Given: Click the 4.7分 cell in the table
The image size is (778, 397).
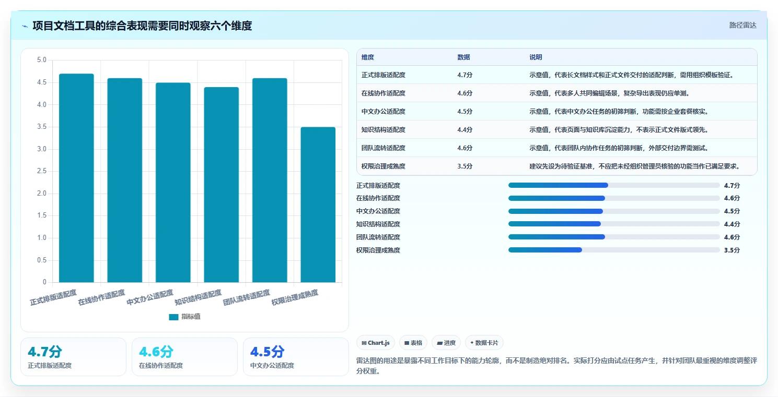Looking at the screenshot, I should click(x=465, y=75).
